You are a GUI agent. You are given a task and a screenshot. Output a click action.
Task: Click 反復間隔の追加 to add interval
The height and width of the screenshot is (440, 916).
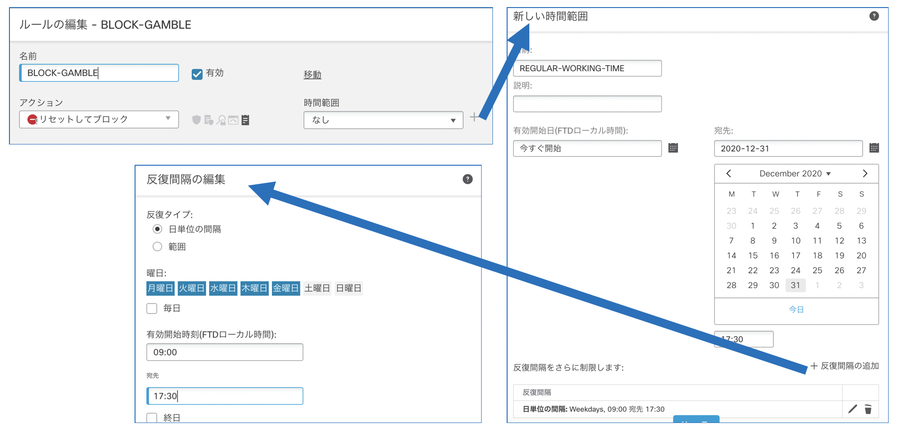[x=845, y=366]
